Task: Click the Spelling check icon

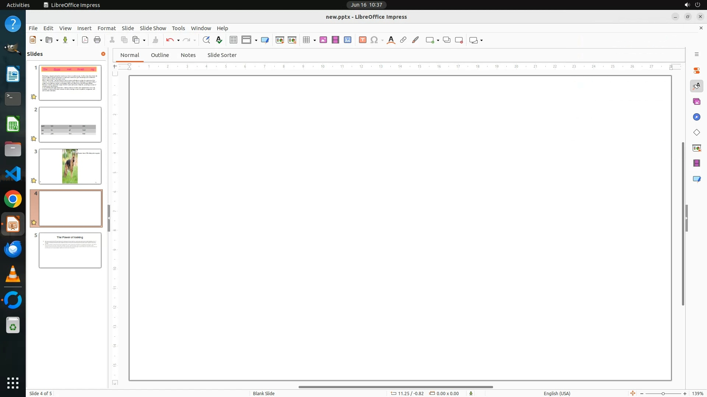Action: [219, 40]
